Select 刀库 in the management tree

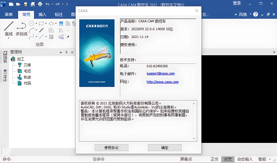click(x=27, y=65)
